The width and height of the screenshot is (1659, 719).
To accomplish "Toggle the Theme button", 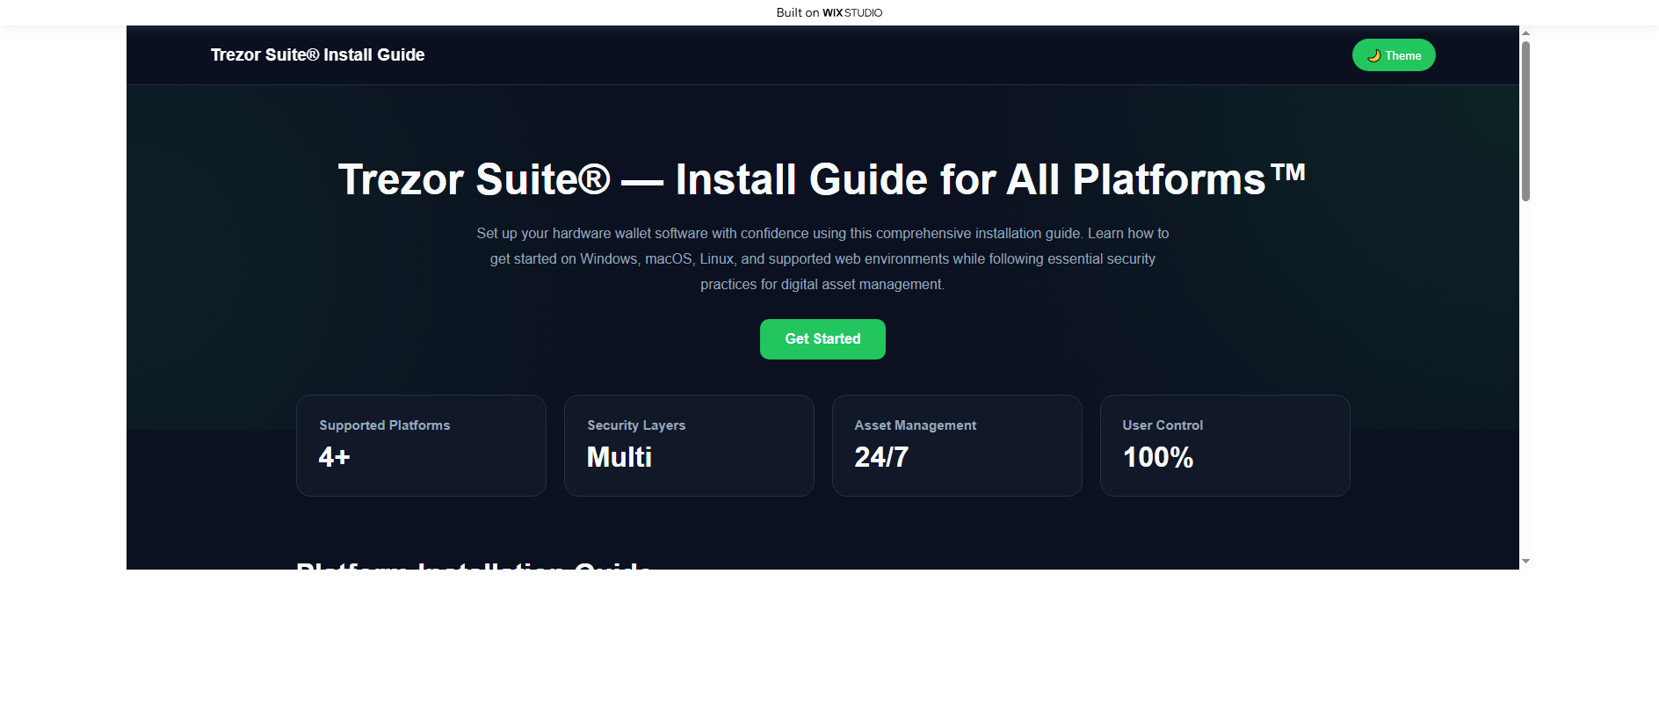I will pos(1394,55).
